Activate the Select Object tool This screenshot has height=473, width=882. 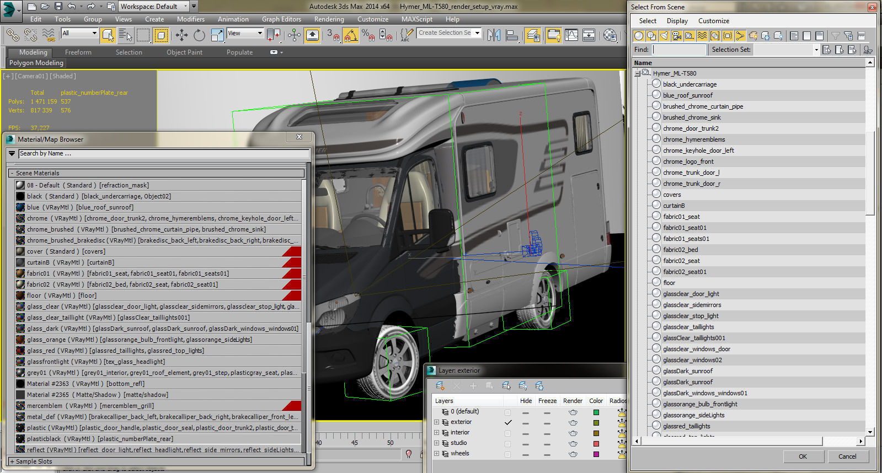pos(108,35)
